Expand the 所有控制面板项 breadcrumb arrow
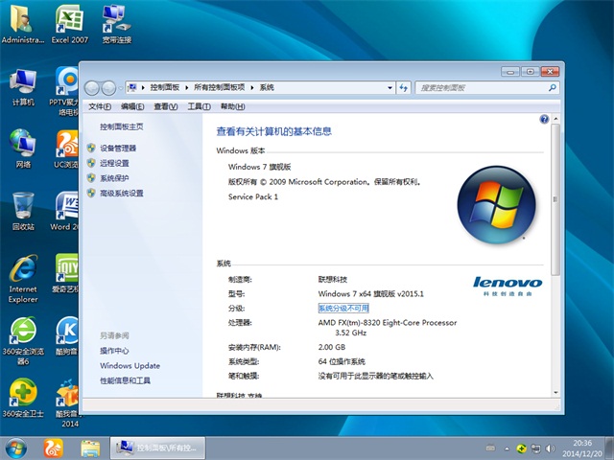This screenshot has width=614, height=460. (x=252, y=87)
